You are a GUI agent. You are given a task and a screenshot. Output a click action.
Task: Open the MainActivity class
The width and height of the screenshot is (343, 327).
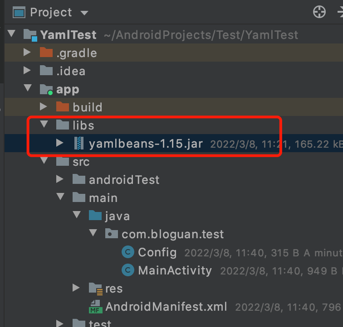point(175,270)
